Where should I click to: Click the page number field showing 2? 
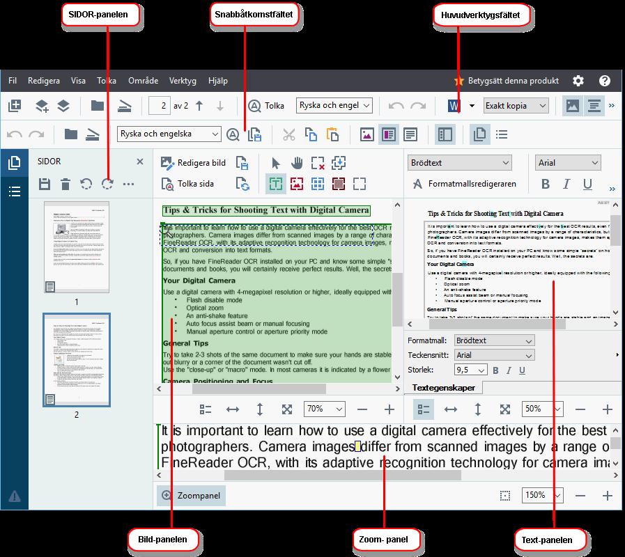point(160,106)
